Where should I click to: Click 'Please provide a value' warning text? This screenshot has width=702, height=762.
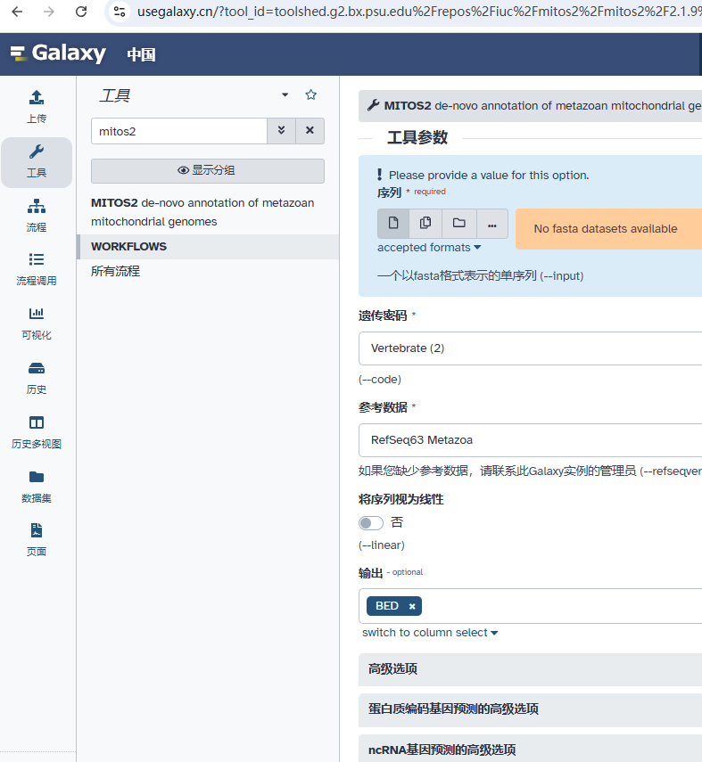pos(489,175)
